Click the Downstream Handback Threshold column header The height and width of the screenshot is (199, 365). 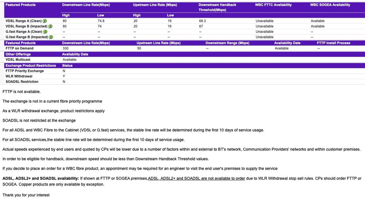click(x=217, y=7)
